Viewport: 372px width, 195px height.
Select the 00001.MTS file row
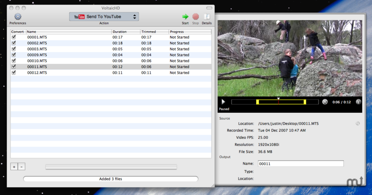[111, 37]
